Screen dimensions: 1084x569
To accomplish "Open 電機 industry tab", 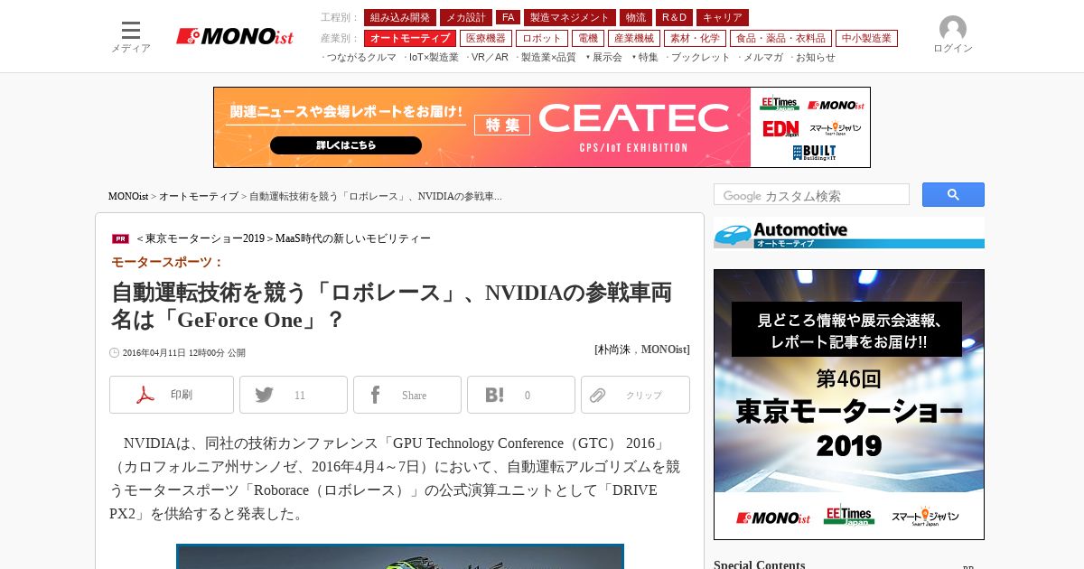I will pyautogui.click(x=588, y=38).
